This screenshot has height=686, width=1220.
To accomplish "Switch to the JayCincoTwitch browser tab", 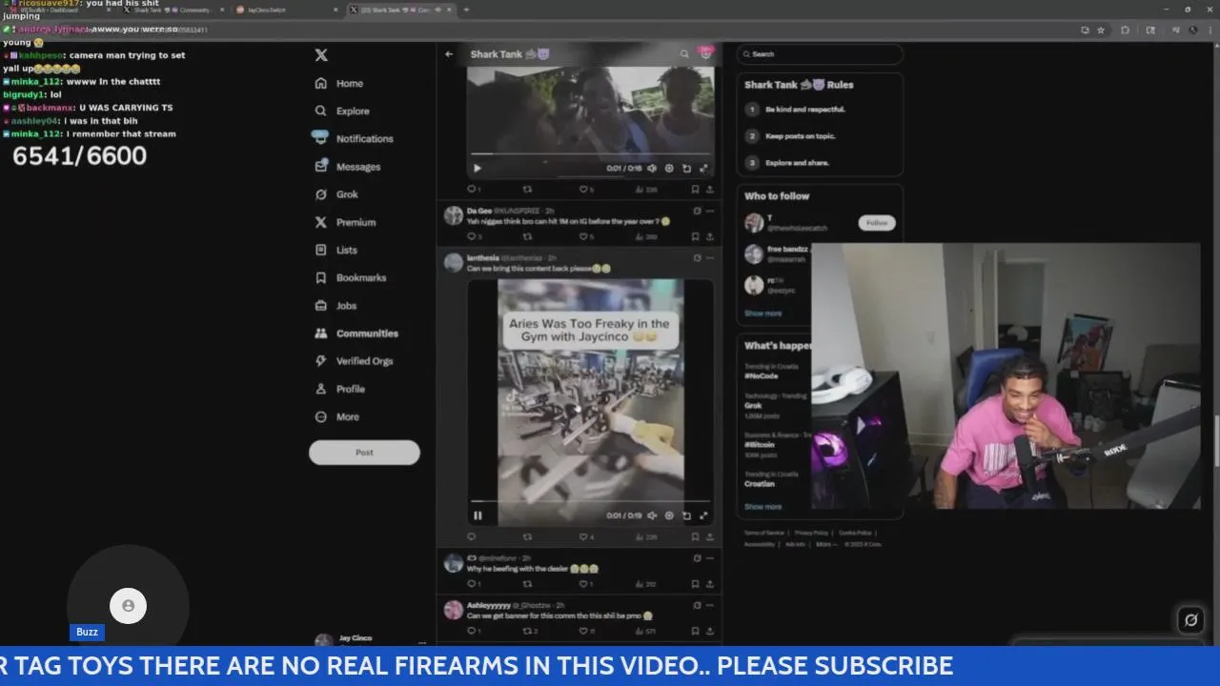I will [286, 10].
